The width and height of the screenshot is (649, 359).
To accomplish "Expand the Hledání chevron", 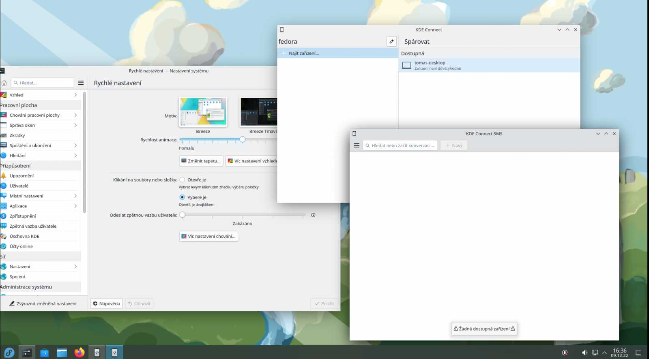I will (75, 156).
